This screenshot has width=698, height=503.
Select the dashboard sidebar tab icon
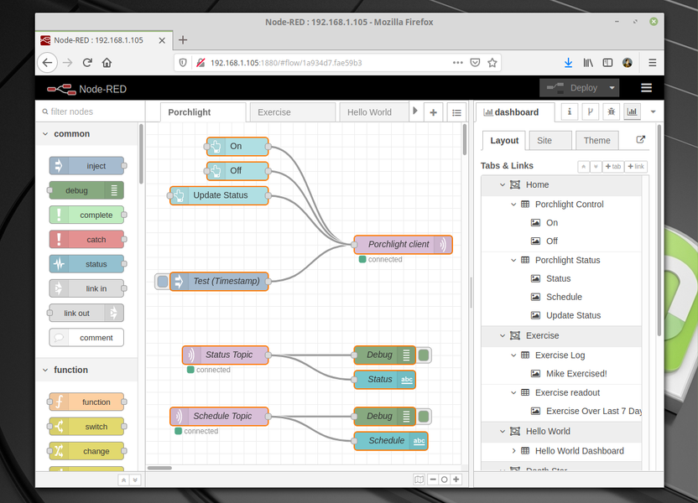coord(632,111)
